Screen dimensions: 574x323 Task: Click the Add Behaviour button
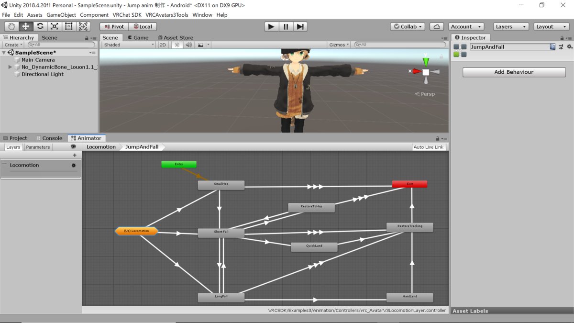[x=514, y=72]
